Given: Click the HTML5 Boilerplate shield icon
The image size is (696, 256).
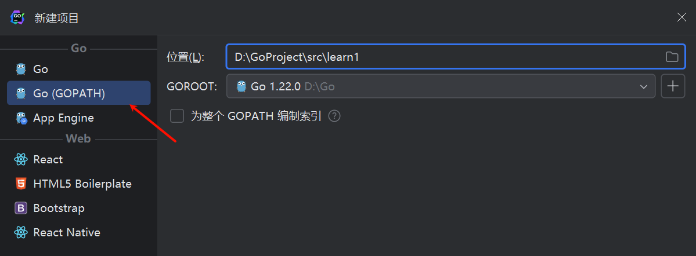Looking at the screenshot, I should 21,184.
